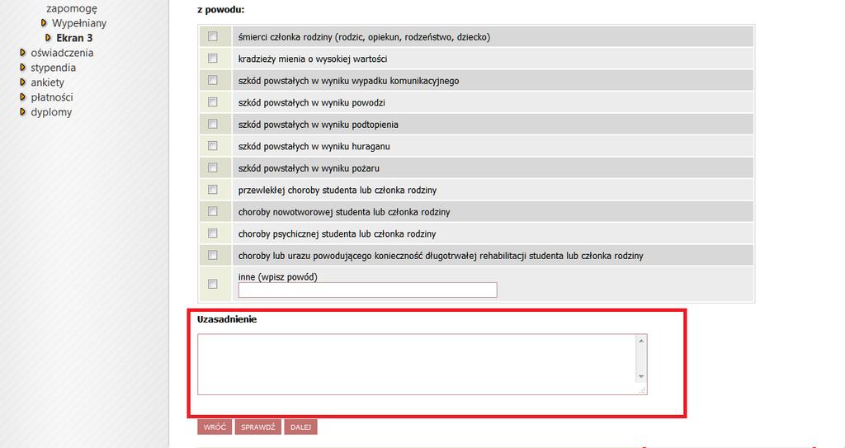Select 'Ekran 3' in the sidebar

pyautogui.click(x=74, y=38)
